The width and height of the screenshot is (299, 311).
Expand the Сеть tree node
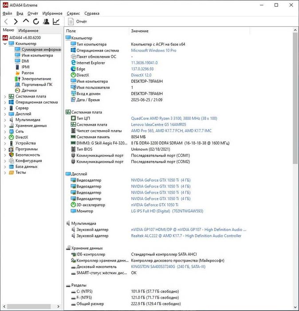5,132
